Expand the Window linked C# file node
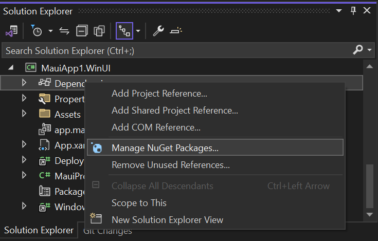The width and height of the screenshot is (378, 241). coord(24,206)
